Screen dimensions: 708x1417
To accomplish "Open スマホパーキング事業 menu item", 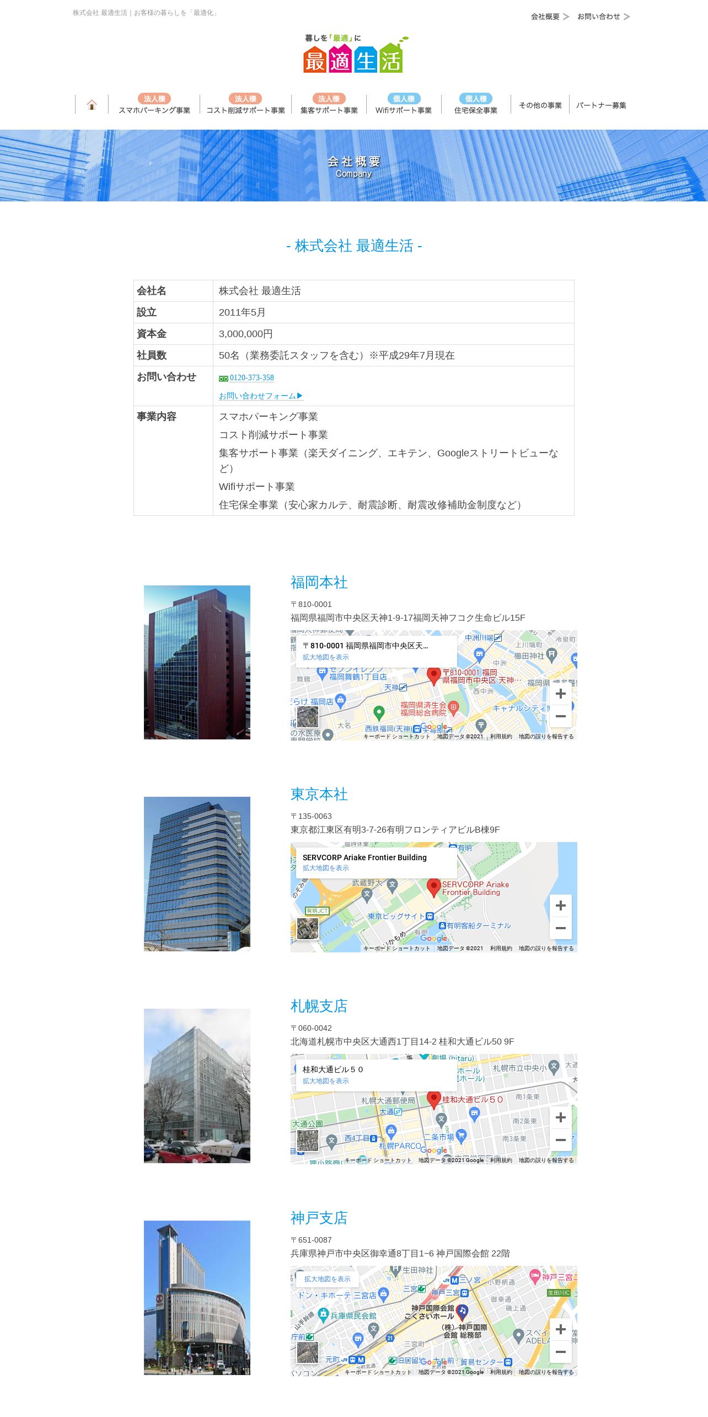I will point(154,104).
